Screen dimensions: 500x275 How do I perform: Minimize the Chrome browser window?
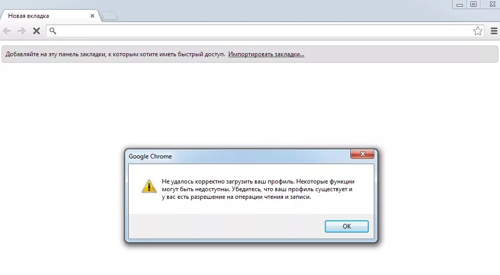tap(460, 5)
